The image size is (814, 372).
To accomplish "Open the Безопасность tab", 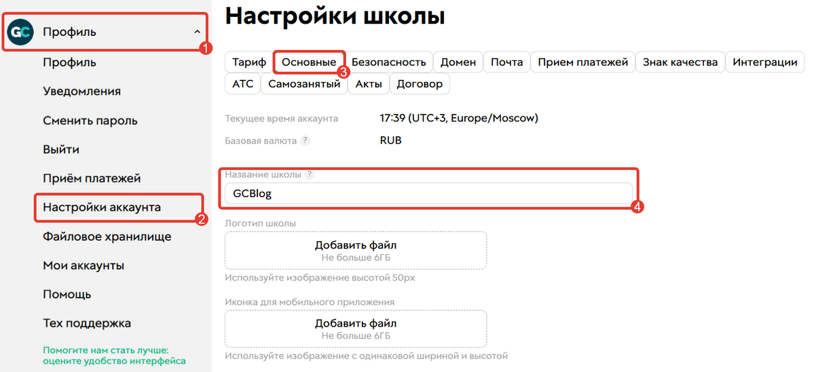I will tap(389, 62).
